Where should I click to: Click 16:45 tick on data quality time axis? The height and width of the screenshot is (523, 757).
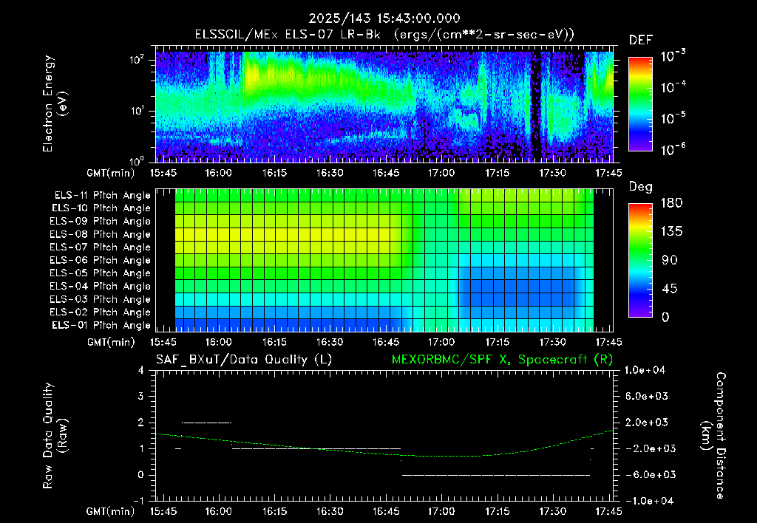pyautogui.click(x=386, y=511)
